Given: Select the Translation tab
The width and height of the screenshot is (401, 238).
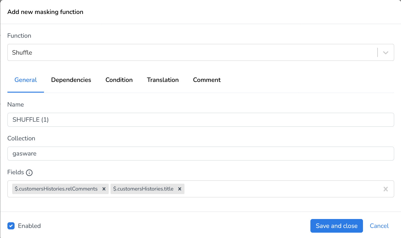Looking at the screenshot, I should point(162,80).
